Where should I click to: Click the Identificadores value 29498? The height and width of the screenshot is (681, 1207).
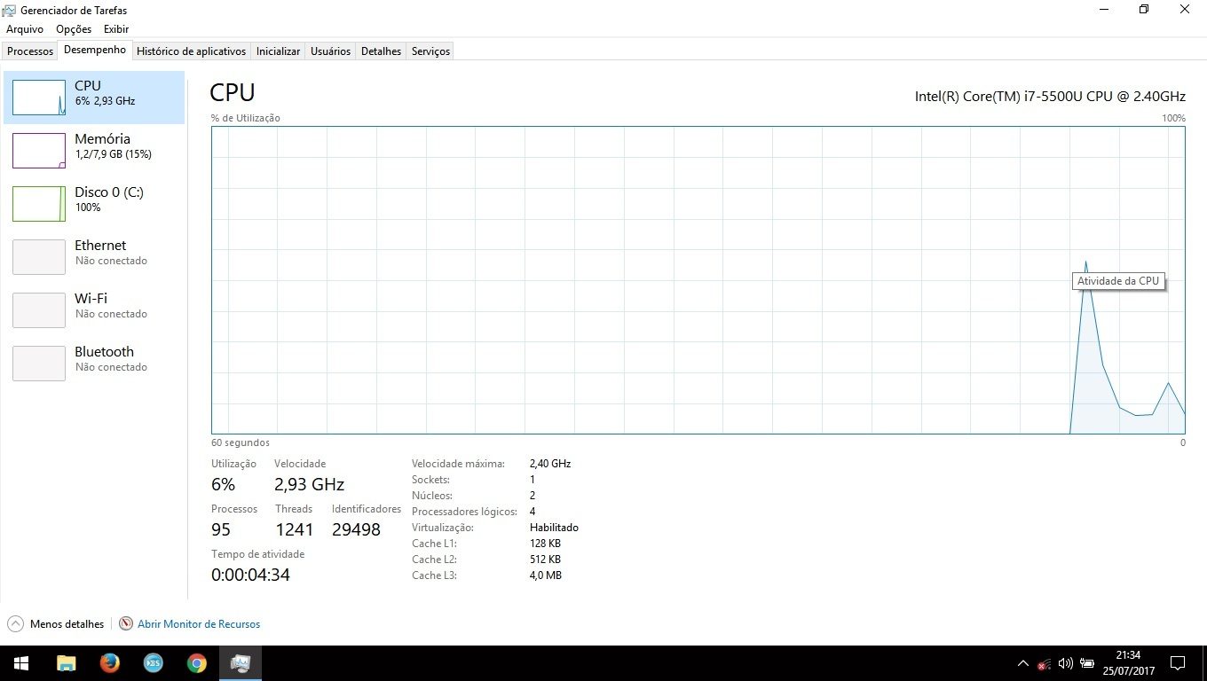pos(356,529)
